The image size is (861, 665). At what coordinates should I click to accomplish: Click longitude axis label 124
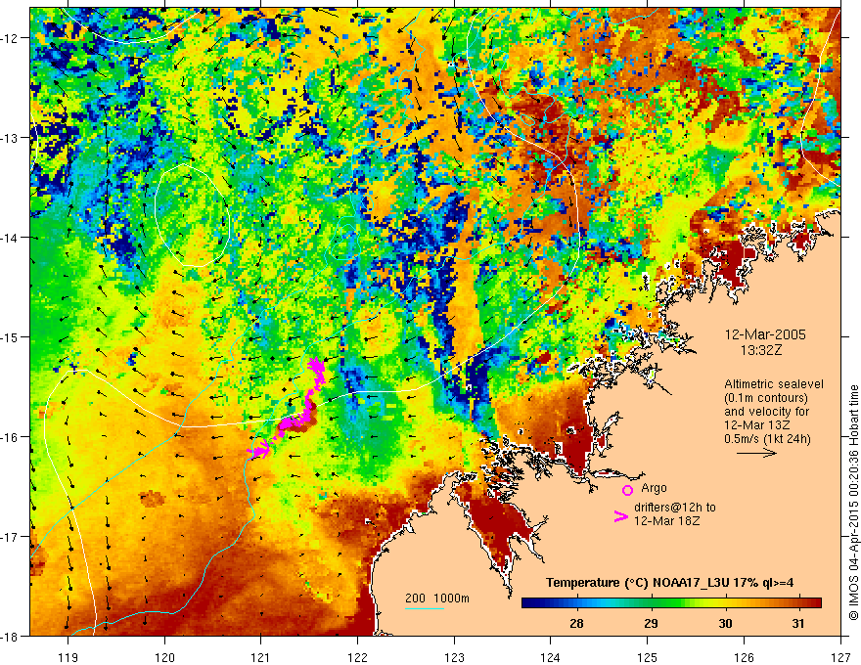(551, 658)
